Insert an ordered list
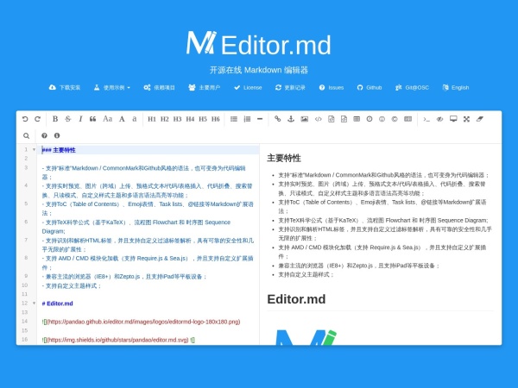Image resolution: width=518 pixels, height=388 pixels. [247, 119]
